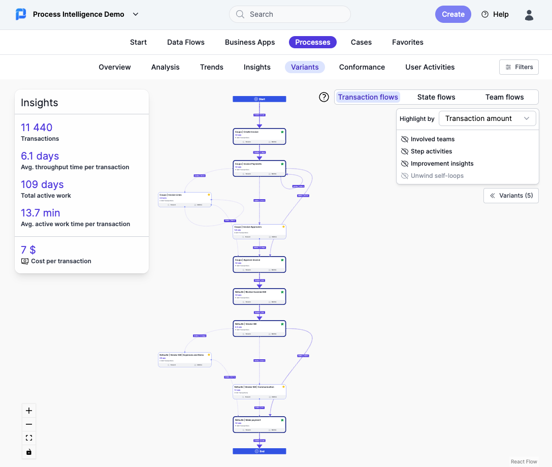Select the State flows view option
Image resolution: width=552 pixels, height=467 pixels.
click(436, 97)
